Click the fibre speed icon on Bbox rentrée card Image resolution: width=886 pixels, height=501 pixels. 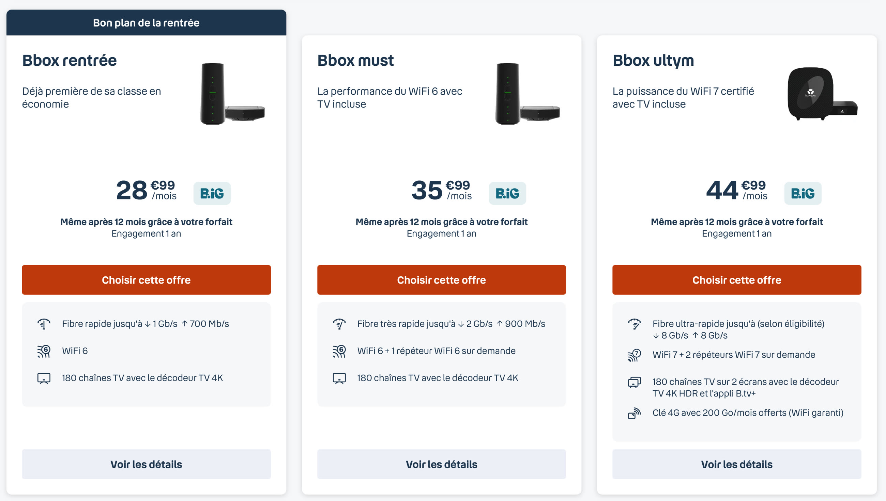(44, 323)
